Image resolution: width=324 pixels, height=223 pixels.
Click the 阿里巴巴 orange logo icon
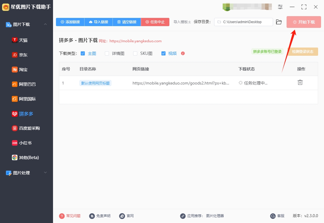(x=14, y=84)
